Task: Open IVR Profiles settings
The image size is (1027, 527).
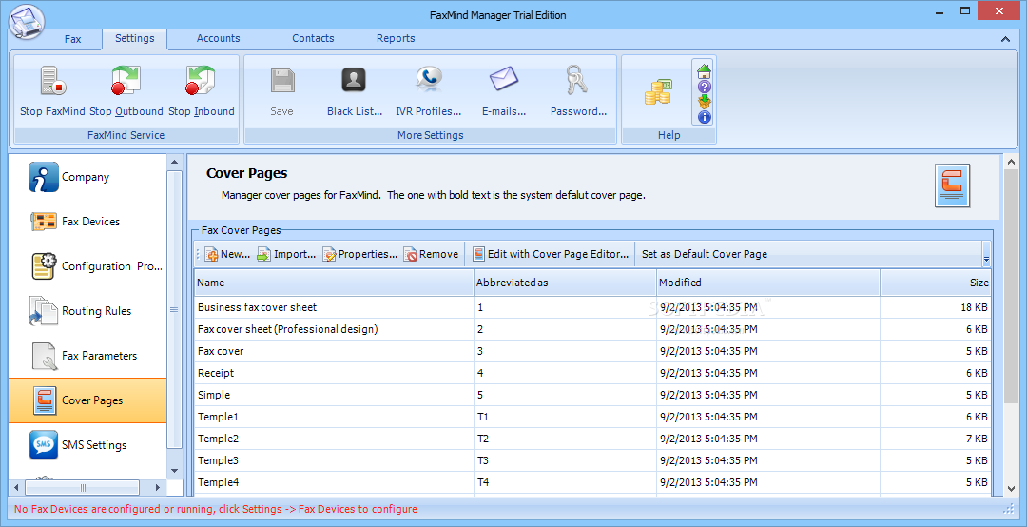Action: click(428, 91)
